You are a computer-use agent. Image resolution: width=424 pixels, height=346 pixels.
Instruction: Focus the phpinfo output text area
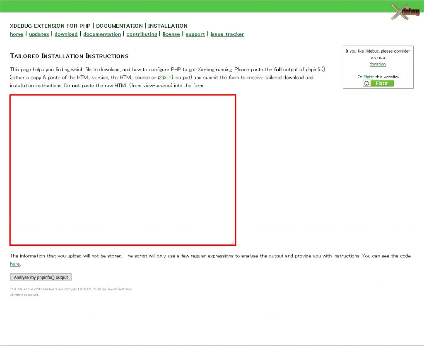point(123,170)
